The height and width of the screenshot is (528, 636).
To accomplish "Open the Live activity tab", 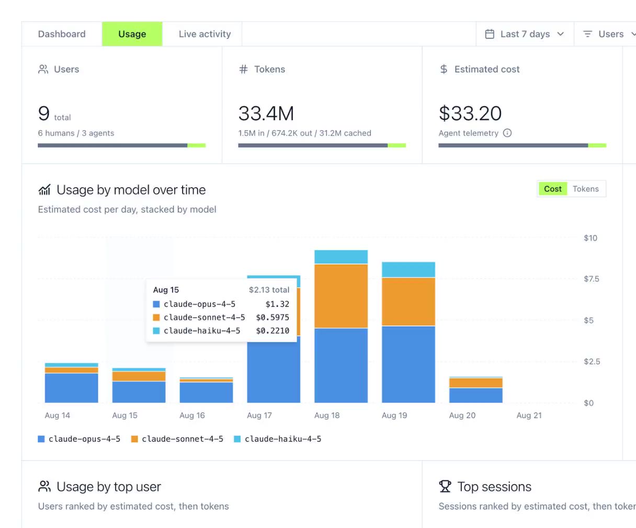I will [x=205, y=34].
